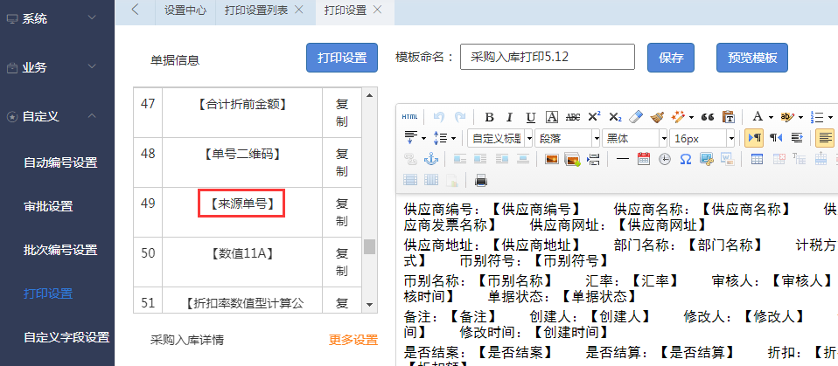Screen dimensions: 838x366
Task: Open 自定义字段设置 in the sidebar
Action: (x=66, y=337)
